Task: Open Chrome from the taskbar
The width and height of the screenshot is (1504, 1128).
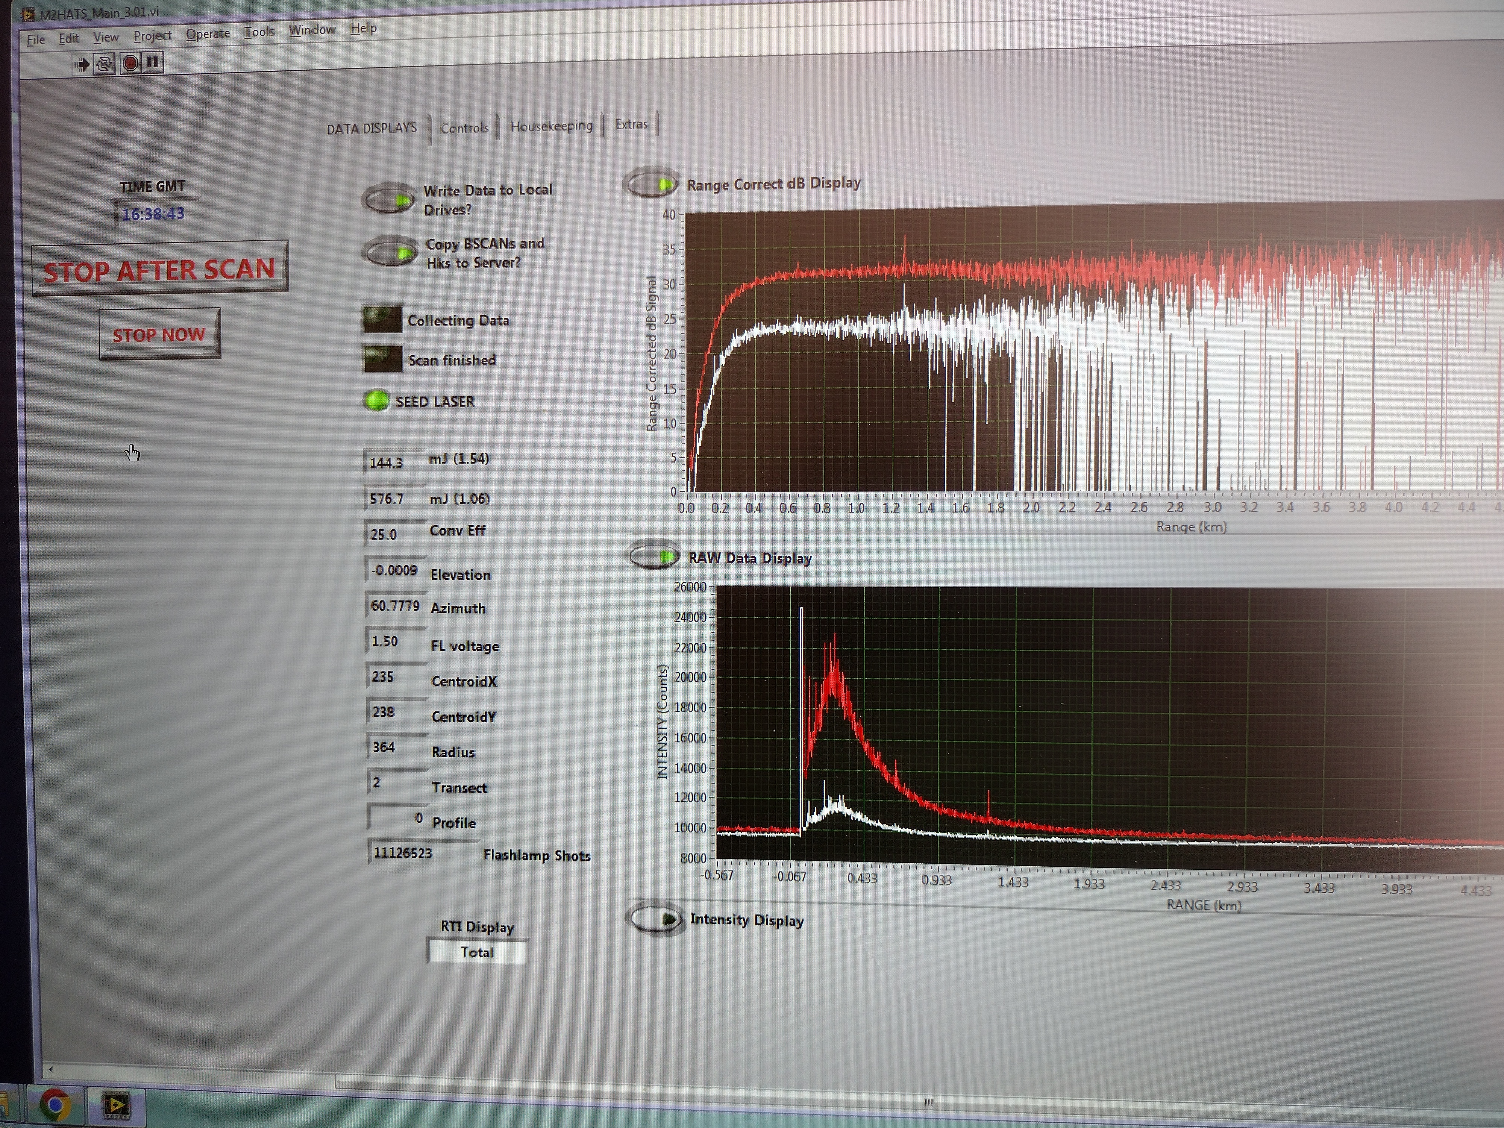Action: click(x=56, y=1105)
